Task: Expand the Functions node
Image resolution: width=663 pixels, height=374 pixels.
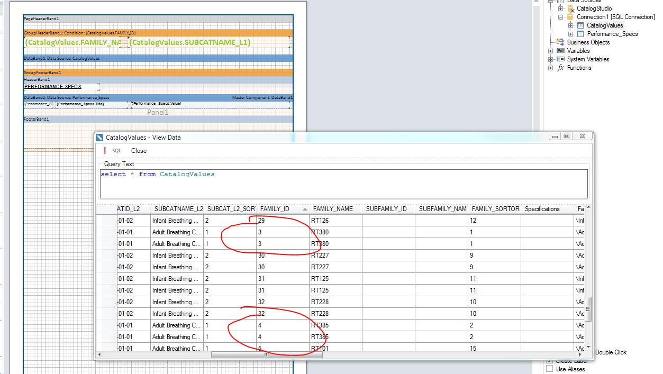Action: pyautogui.click(x=551, y=68)
